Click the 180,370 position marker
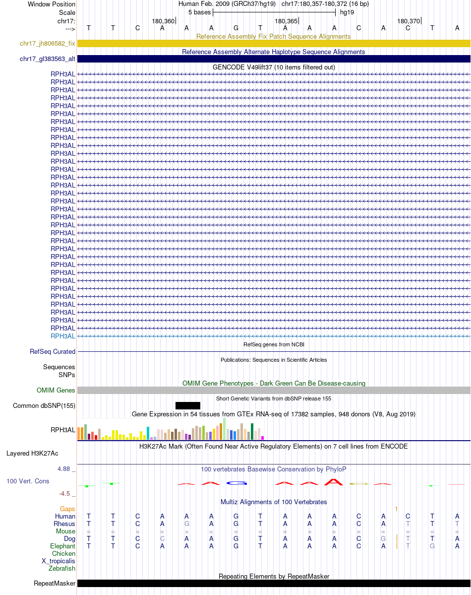471x595 pixels. 409,21
